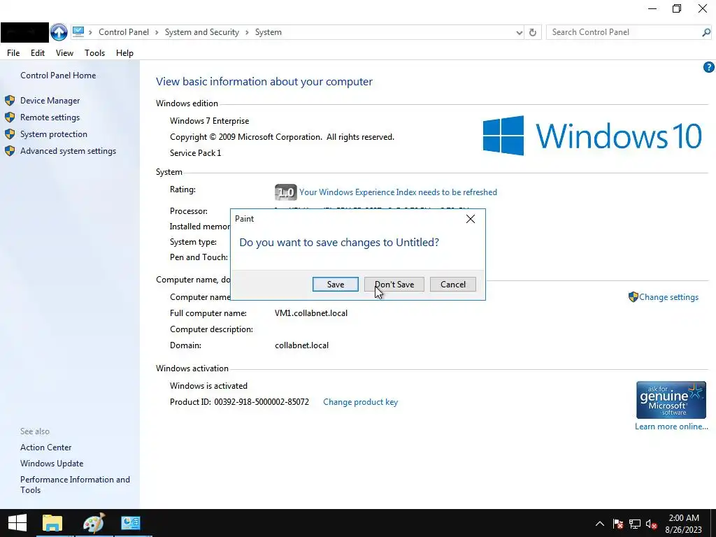Go to Control Panel Home
The height and width of the screenshot is (537, 716).
pyautogui.click(x=58, y=76)
